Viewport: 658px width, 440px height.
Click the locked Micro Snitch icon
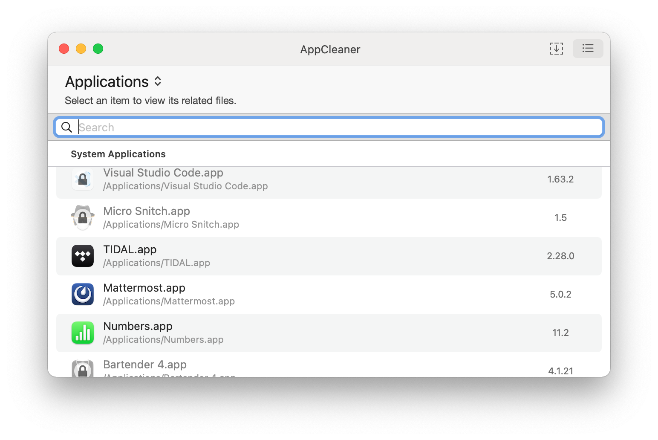(x=83, y=217)
